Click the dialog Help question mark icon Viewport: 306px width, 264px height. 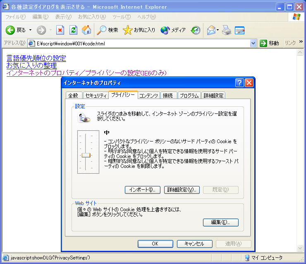(x=239, y=83)
